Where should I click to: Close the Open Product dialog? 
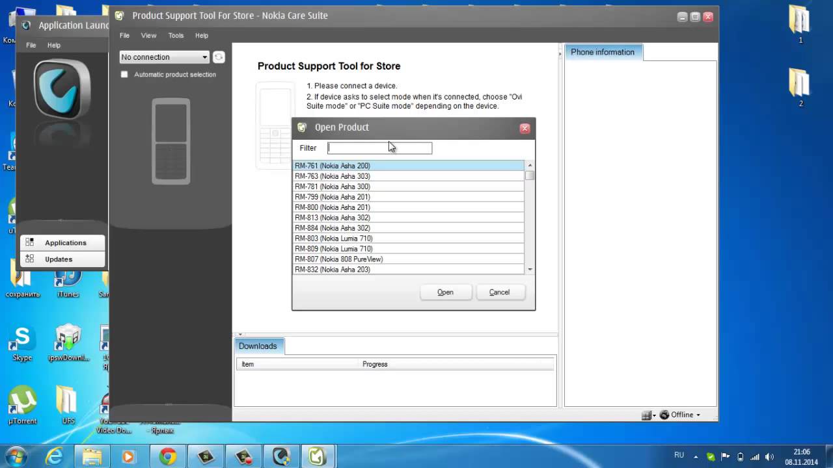(x=525, y=128)
